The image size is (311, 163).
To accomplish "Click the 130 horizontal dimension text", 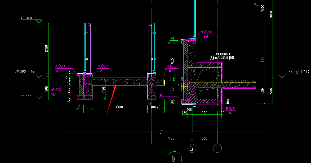I will (x=184, y=113).
